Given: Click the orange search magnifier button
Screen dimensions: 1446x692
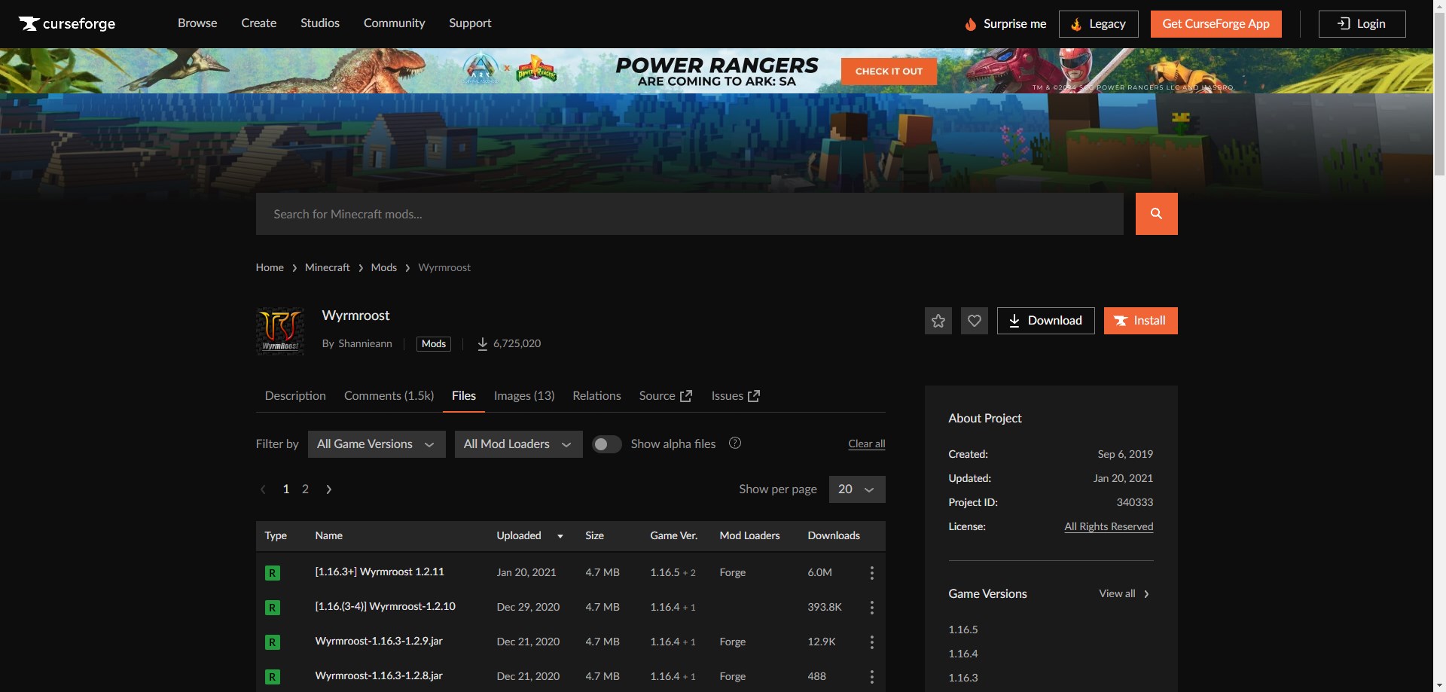Looking at the screenshot, I should pos(1156,214).
